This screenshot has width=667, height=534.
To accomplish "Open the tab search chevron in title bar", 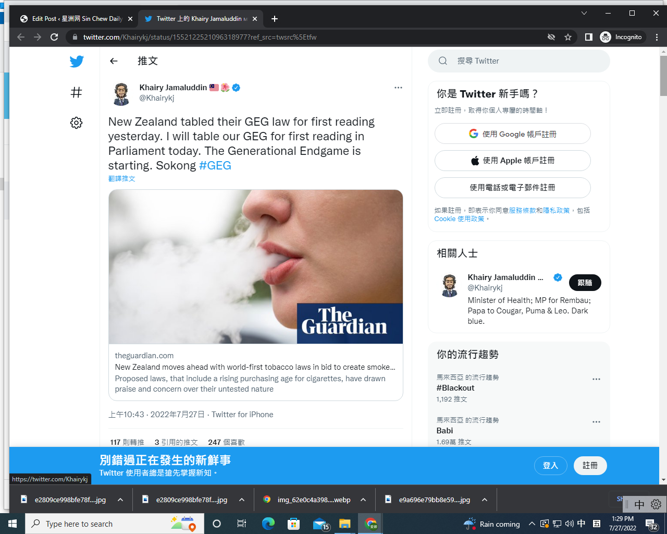I will click(x=584, y=13).
